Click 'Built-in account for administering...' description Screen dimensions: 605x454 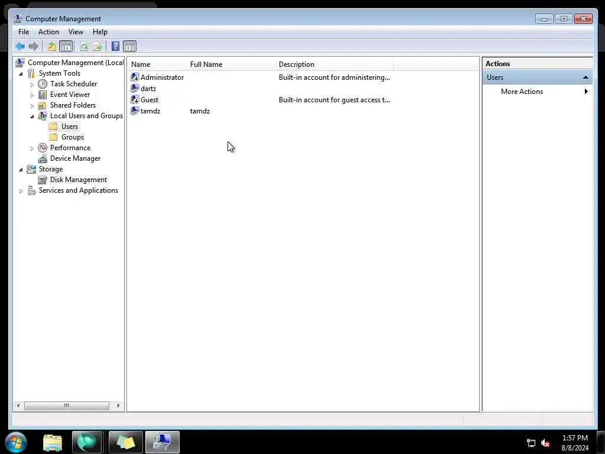334,77
